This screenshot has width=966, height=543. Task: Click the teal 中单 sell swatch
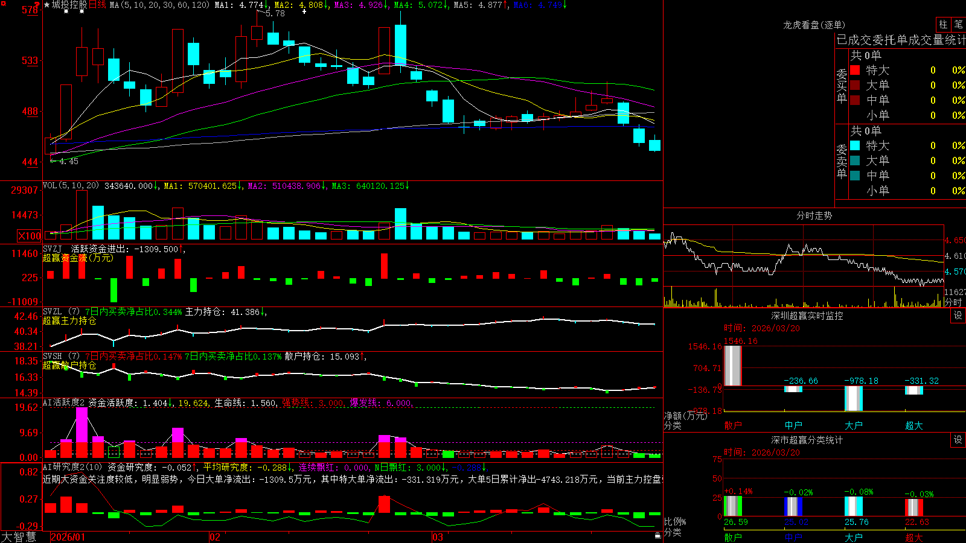pos(855,176)
